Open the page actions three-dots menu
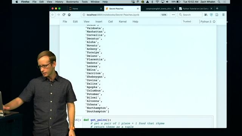242x136 pixels. [x=173, y=15]
